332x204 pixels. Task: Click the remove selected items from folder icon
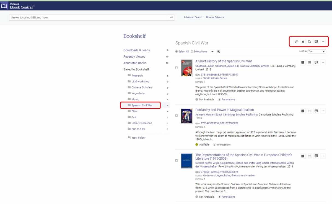(x=219, y=52)
